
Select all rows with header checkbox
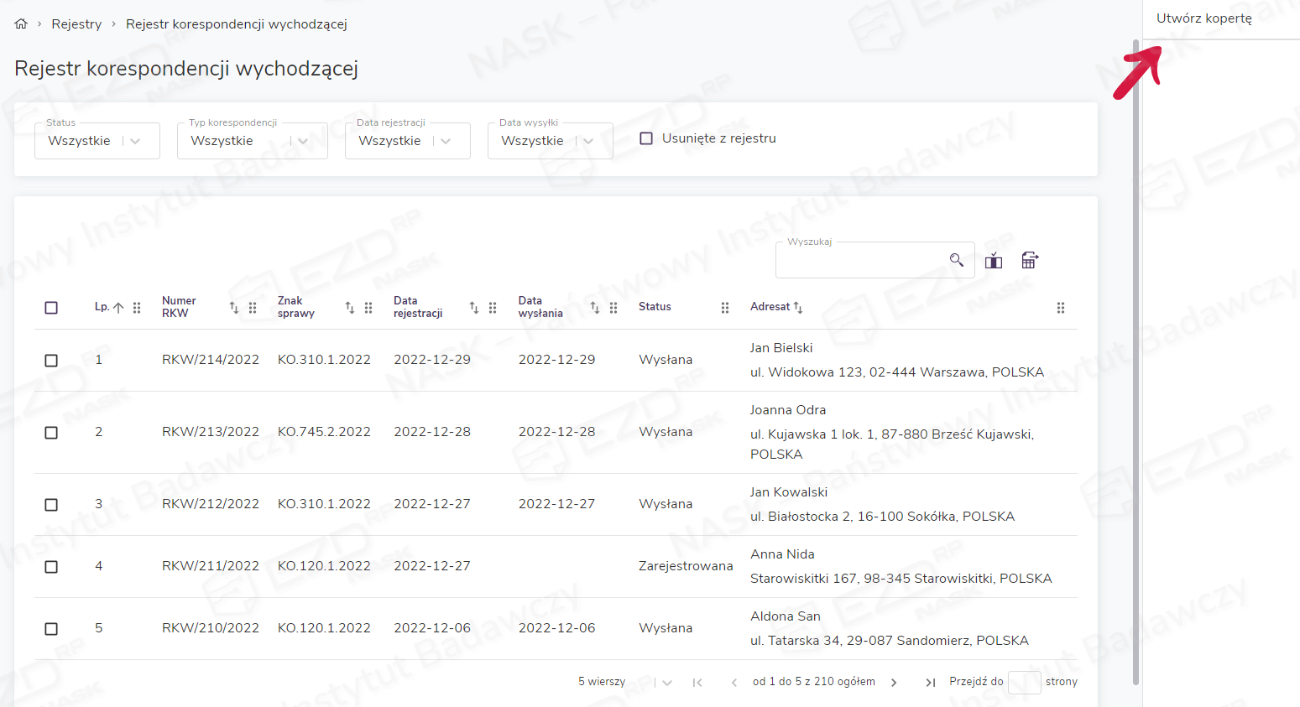51,308
